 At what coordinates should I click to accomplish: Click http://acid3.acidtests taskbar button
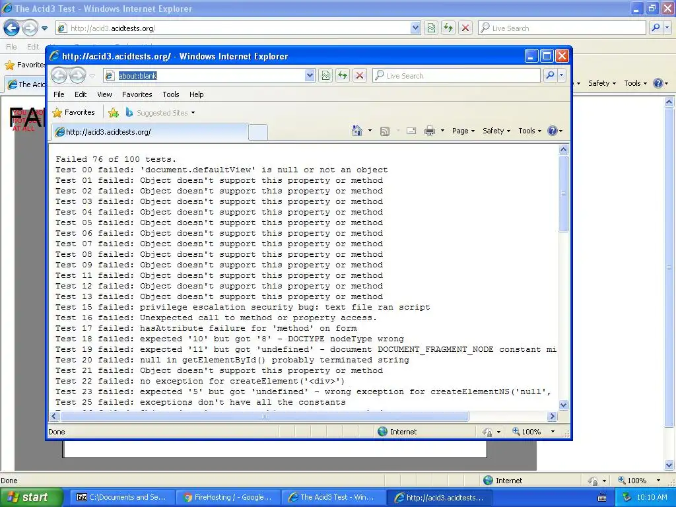tap(439, 497)
